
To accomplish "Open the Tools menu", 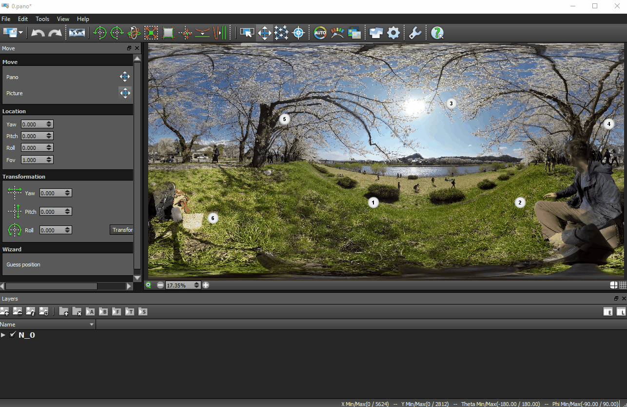I will point(42,19).
